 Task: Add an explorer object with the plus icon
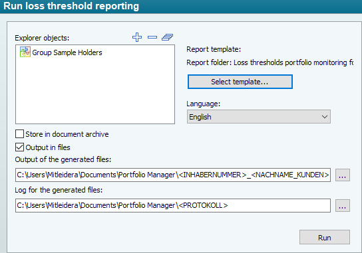point(137,37)
